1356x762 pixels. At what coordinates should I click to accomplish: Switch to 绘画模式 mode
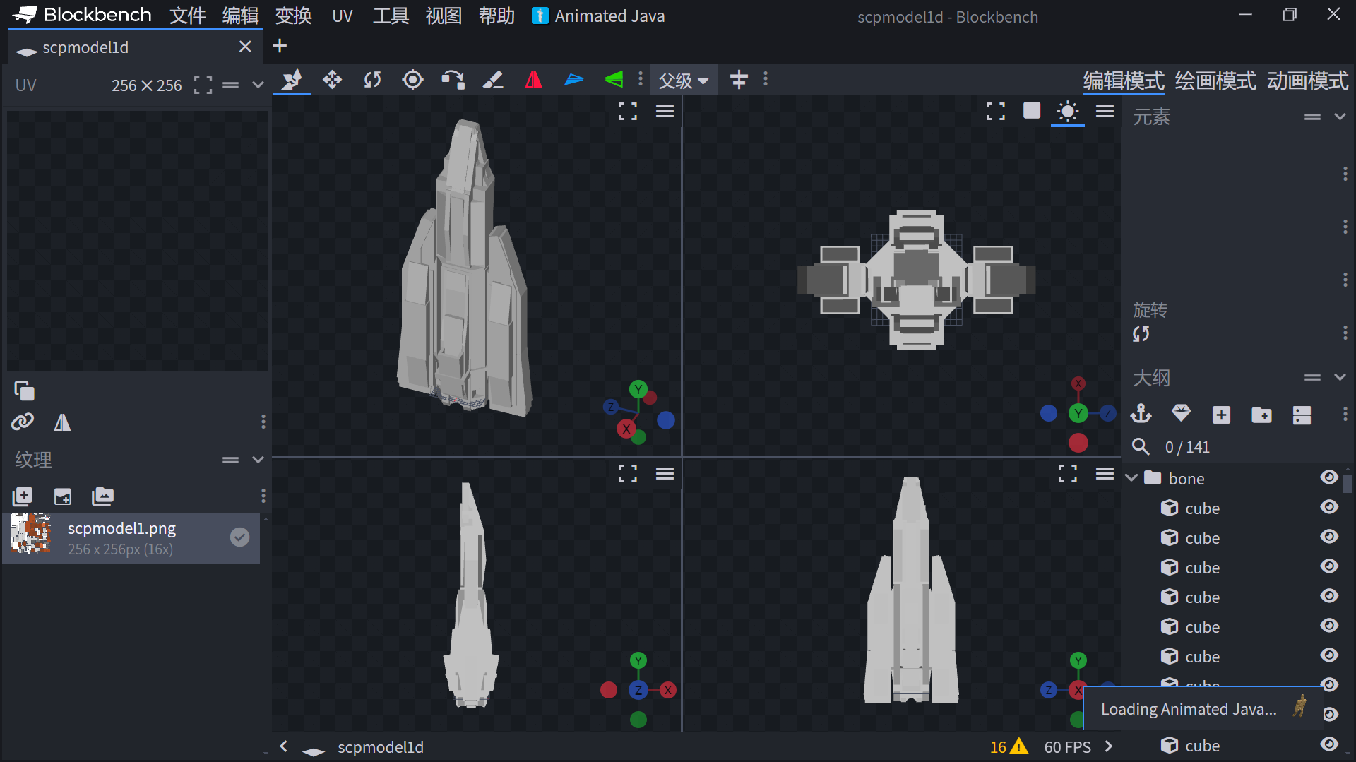tap(1215, 81)
